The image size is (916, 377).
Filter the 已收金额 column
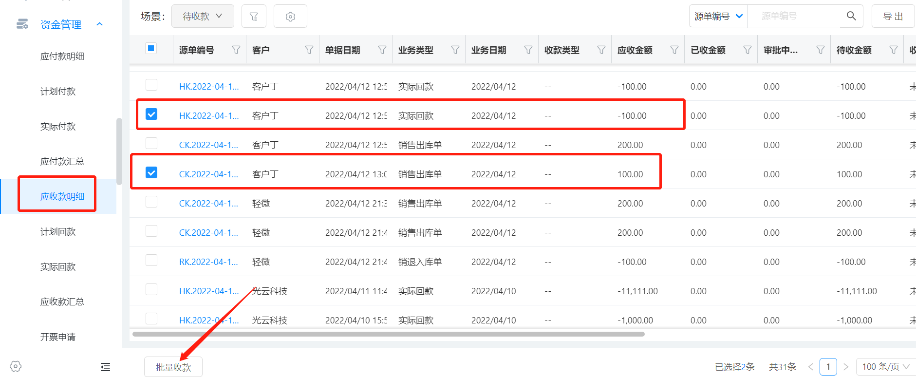click(x=748, y=50)
